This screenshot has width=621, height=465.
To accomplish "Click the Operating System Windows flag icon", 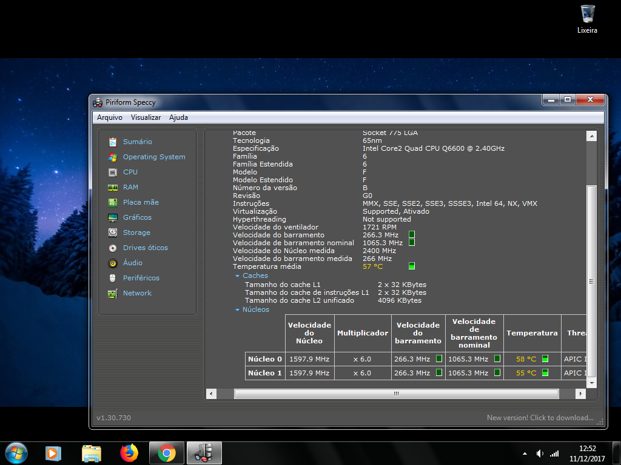I will [x=113, y=157].
